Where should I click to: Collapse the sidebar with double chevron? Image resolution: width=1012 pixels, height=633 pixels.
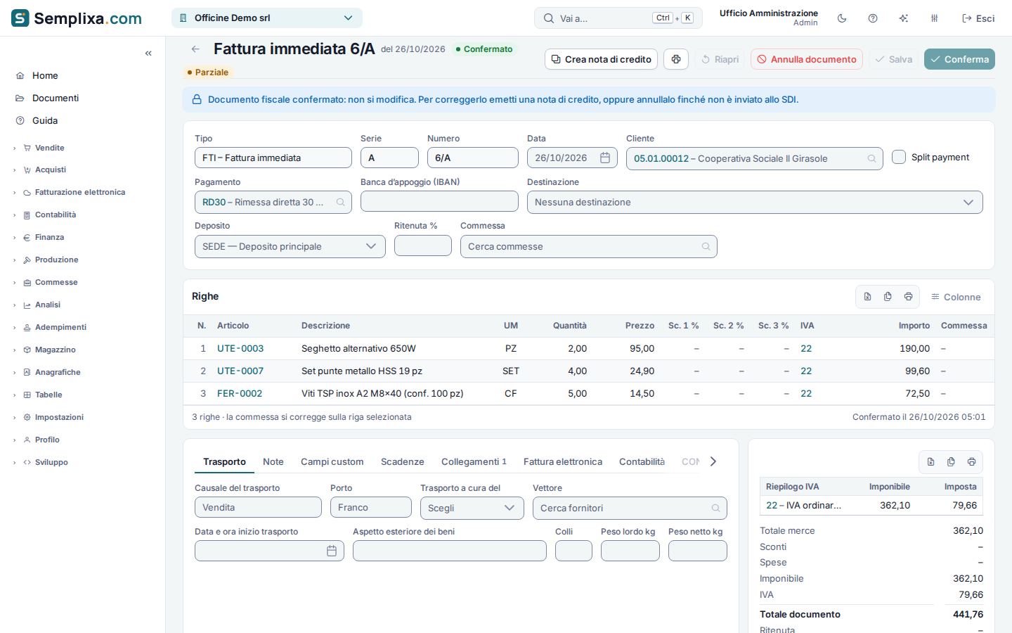[x=148, y=53]
